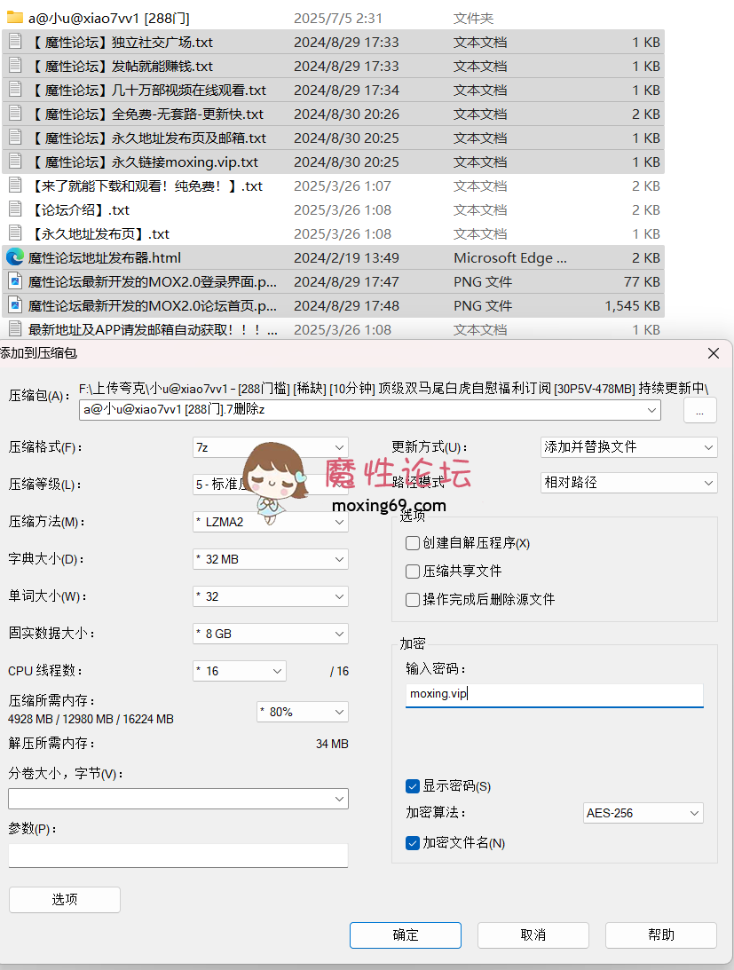
Task: Click the text file icon for 发帖就能赚钱.txt
Action: pyautogui.click(x=15, y=66)
